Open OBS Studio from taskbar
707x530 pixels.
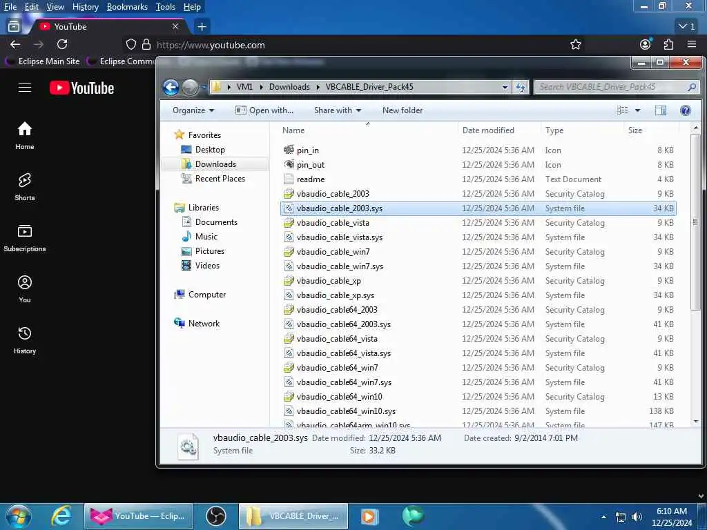pyautogui.click(x=216, y=516)
